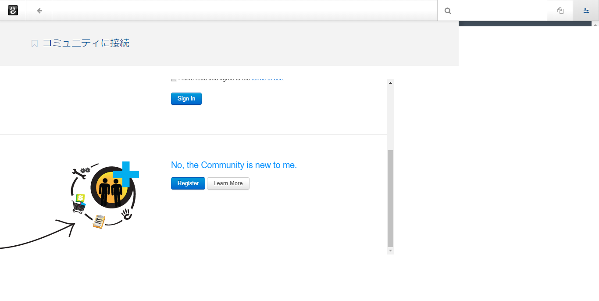Click the blue Register button
This screenshot has width=599, height=301.
[188, 183]
